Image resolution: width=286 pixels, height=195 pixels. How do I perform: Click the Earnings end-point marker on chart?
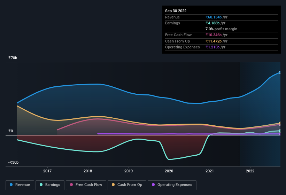(x=280, y=131)
